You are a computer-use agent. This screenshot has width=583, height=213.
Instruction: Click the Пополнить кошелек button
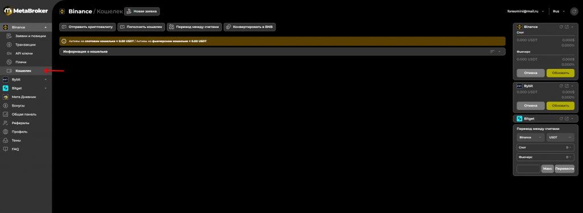coord(141,27)
